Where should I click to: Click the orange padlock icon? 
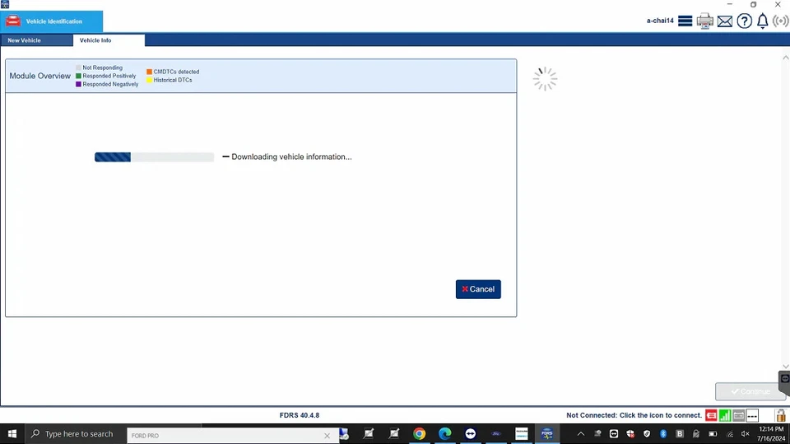(780, 414)
